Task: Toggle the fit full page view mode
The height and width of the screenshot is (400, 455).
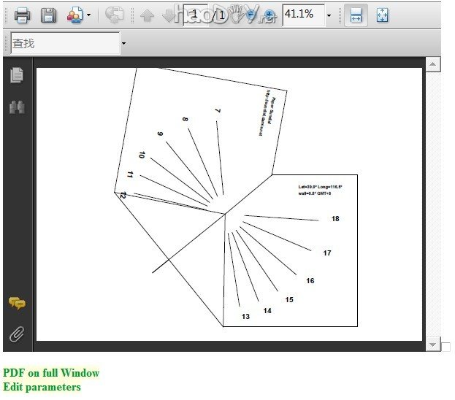Action: pos(383,15)
